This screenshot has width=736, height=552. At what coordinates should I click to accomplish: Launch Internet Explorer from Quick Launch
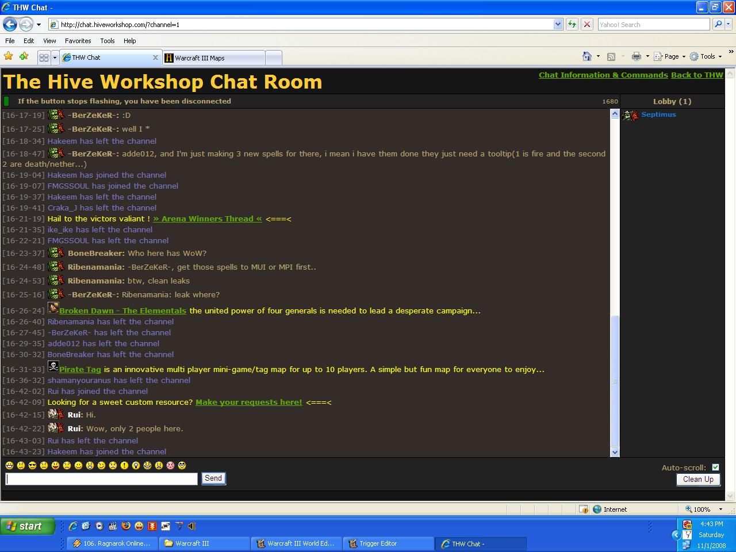(x=73, y=526)
